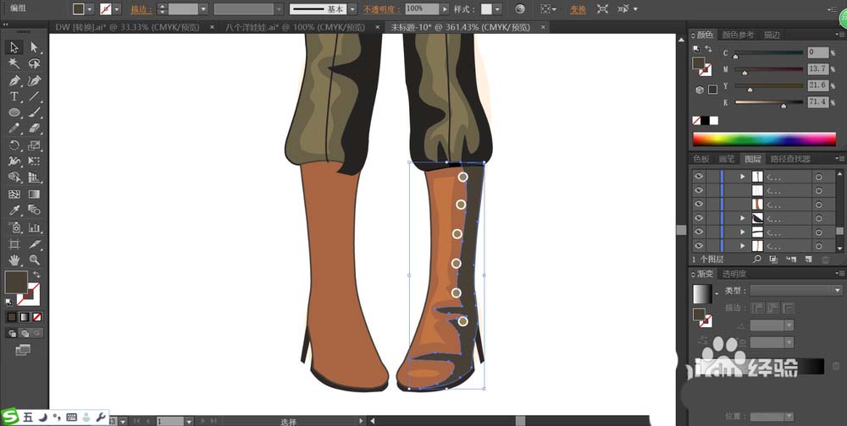Select the Type tool

(14, 96)
